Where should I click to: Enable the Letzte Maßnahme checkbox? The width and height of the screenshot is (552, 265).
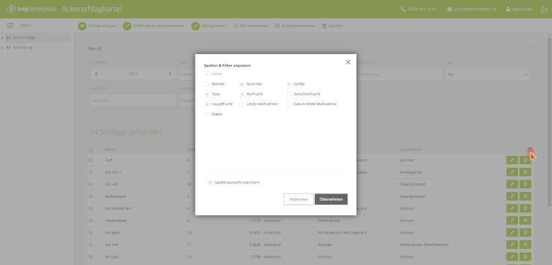tap(242, 104)
